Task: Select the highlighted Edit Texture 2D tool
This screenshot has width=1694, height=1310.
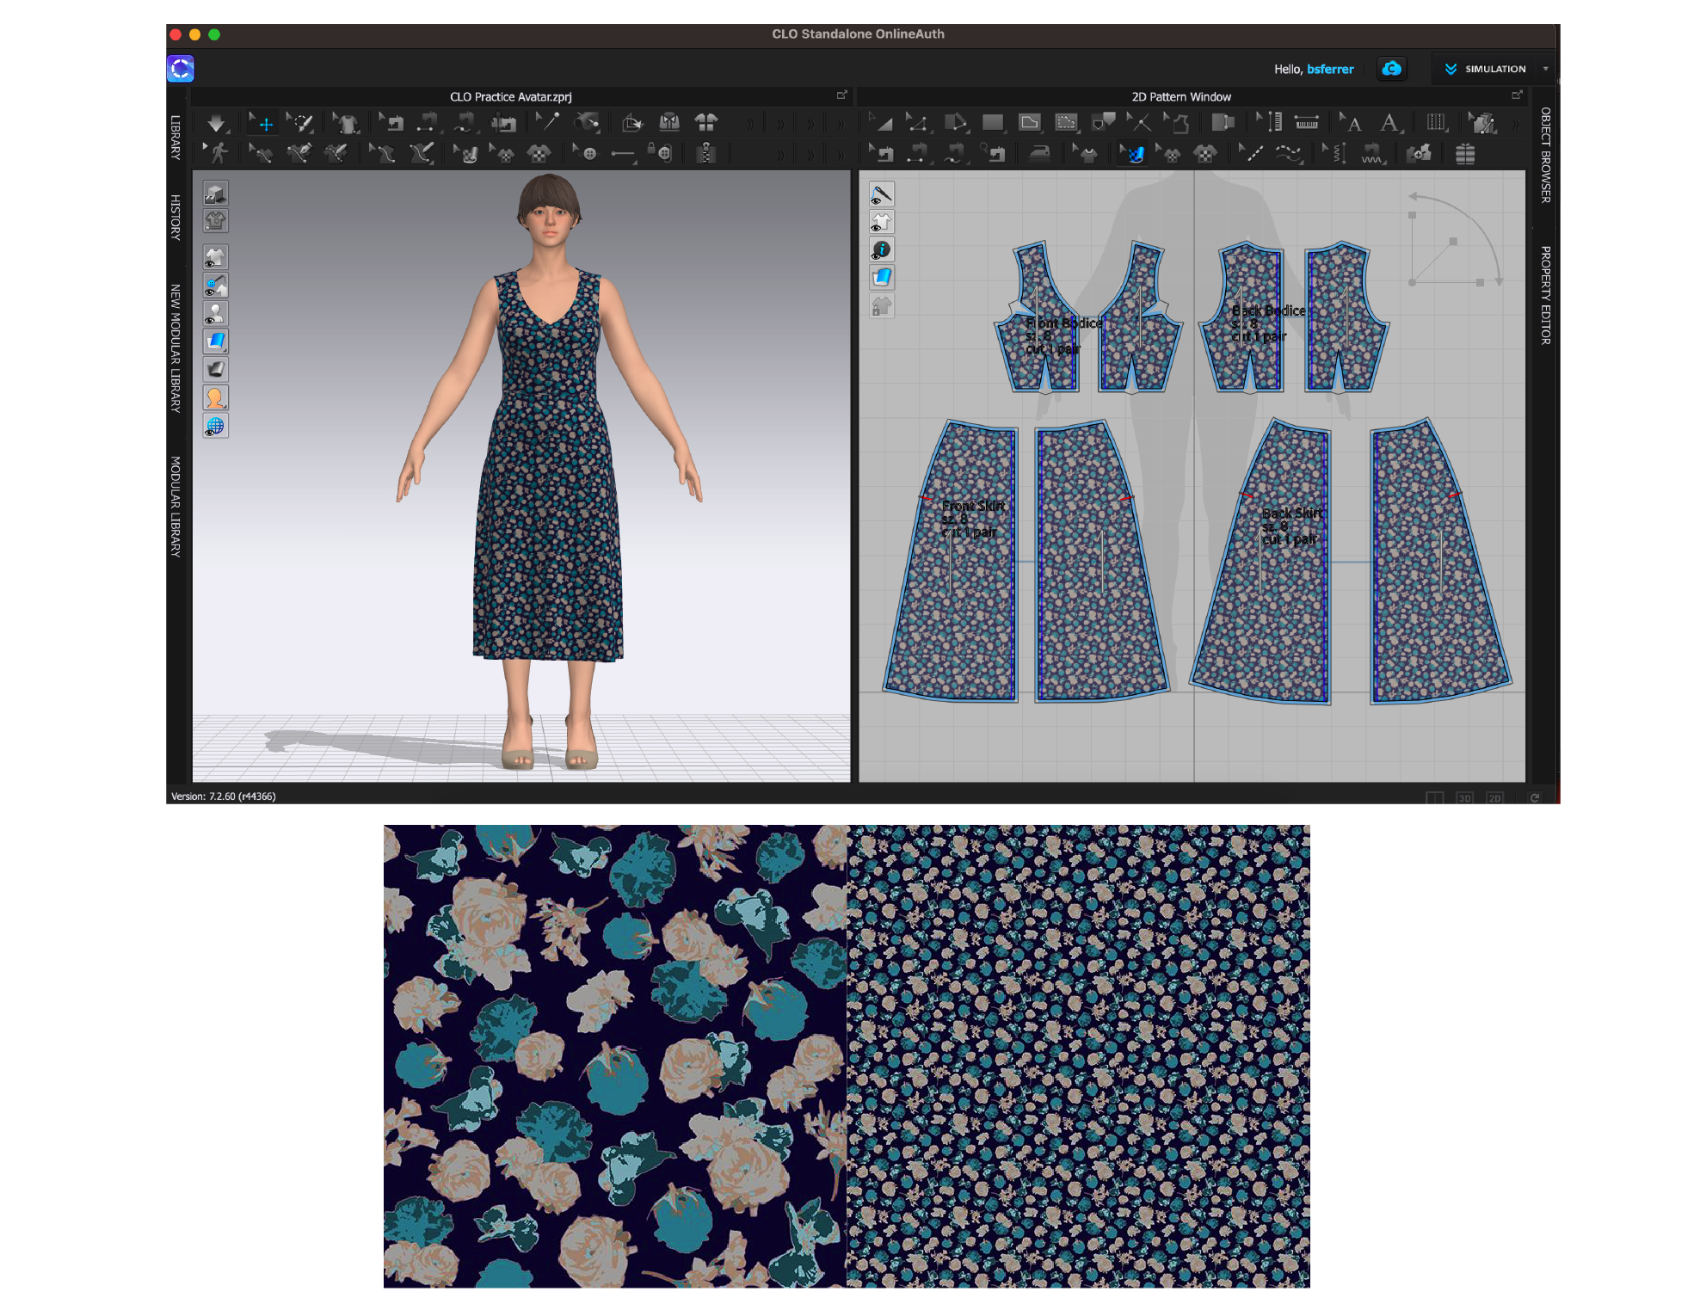Action: pyautogui.click(x=1133, y=154)
